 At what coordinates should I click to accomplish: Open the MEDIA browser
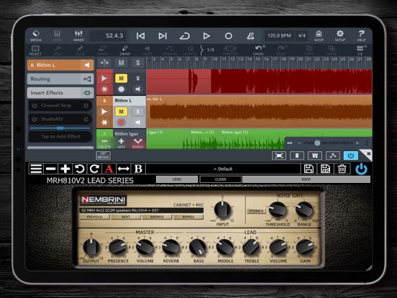[36, 36]
